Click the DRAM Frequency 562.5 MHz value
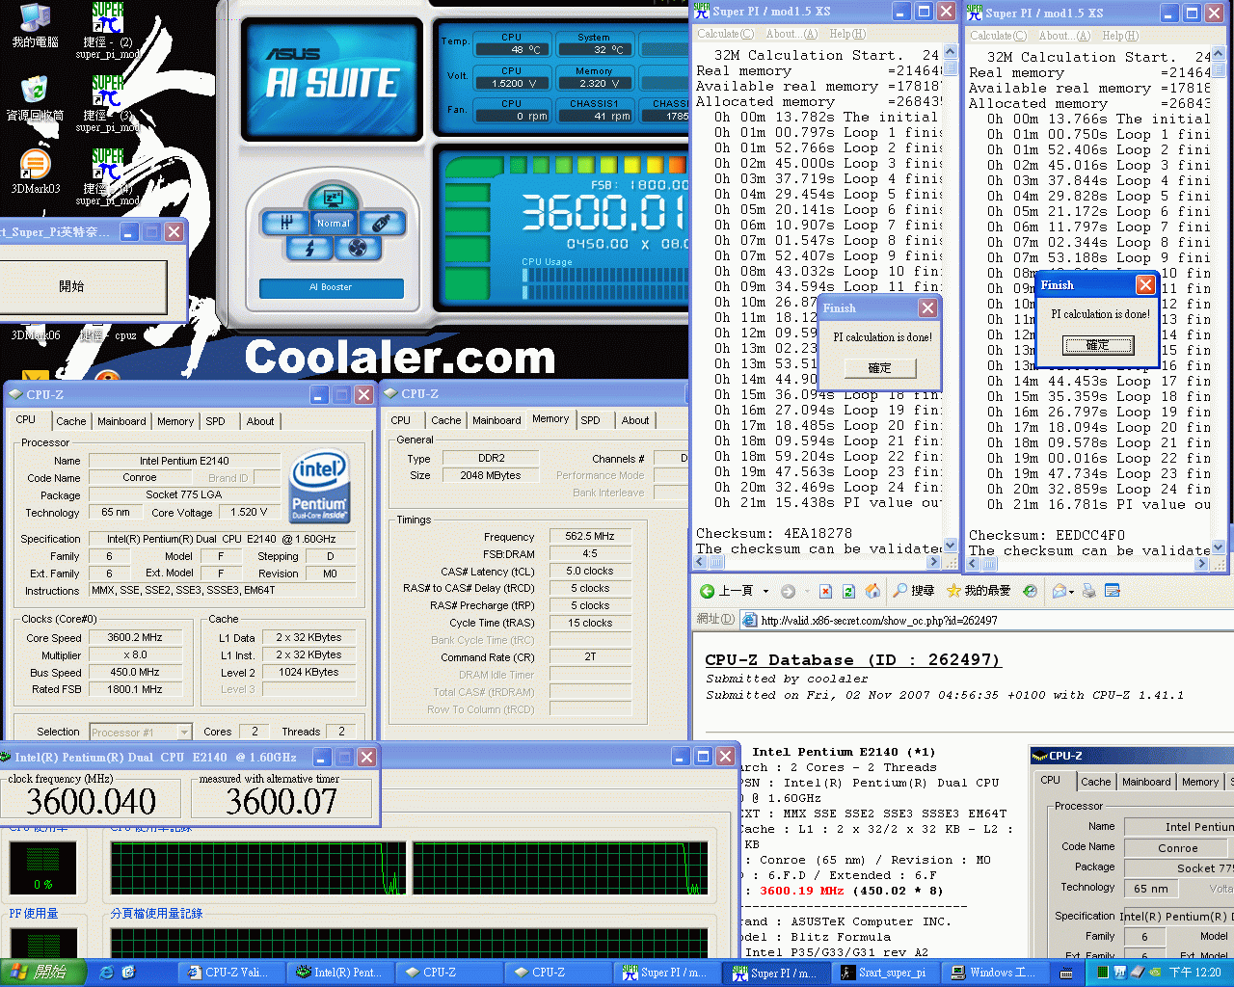The height and width of the screenshot is (987, 1234). click(590, 536)
